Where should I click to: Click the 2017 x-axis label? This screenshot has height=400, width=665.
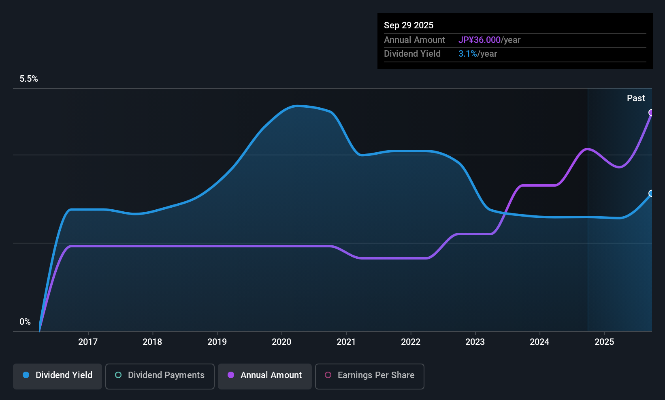coord(88,342)
